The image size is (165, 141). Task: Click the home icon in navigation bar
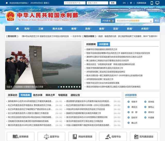(x=17, y=29)
